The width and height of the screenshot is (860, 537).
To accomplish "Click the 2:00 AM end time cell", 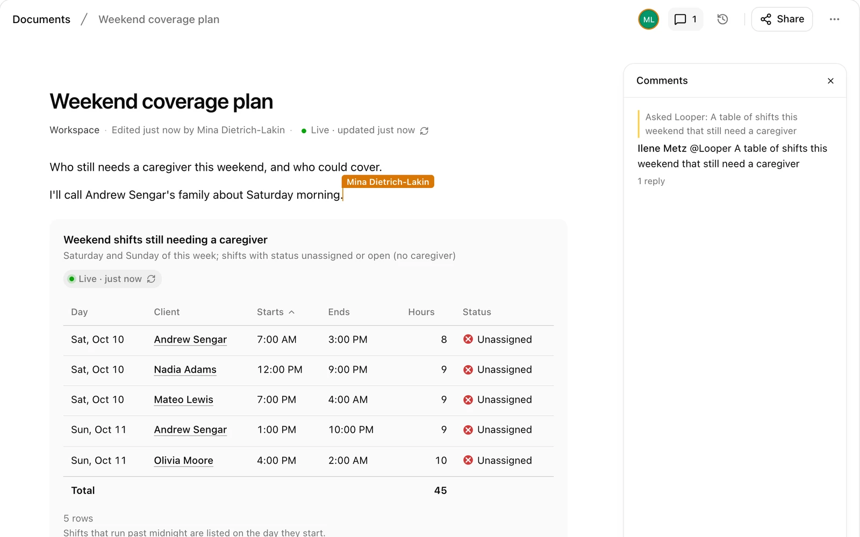I will click(348, 460).
